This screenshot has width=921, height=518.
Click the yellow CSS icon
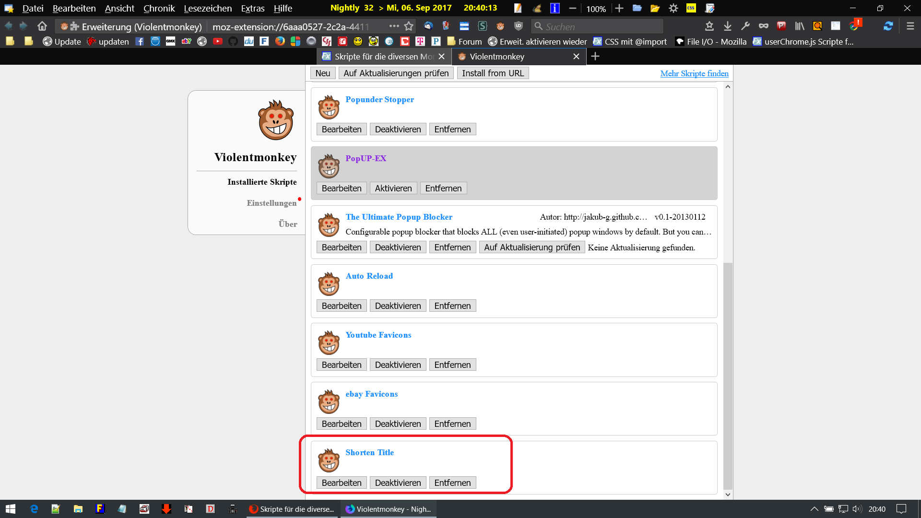691,8
